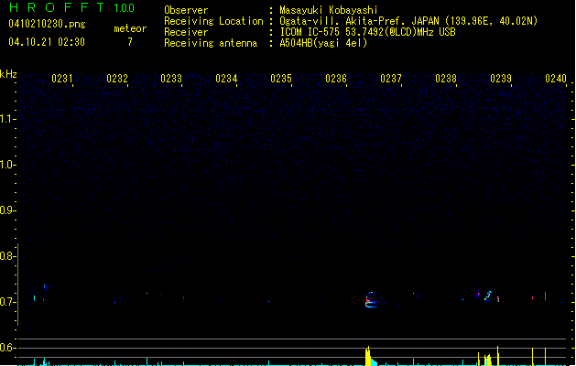Screen dimensions: 576x366
Task: Click the 'Observer' field label
Action: click(186, 10)
